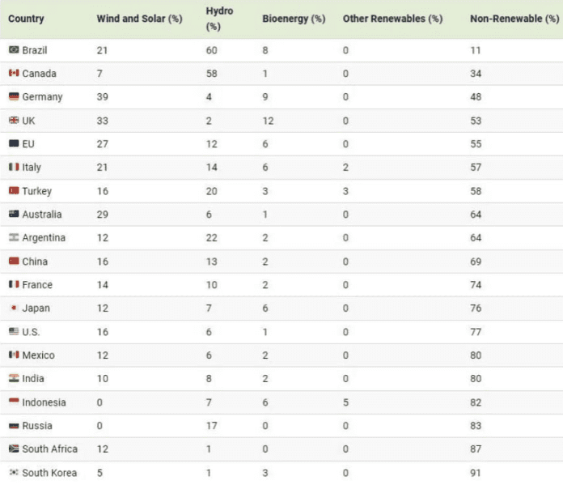The image size is (563, 485).
Task: Click the Germany flag icon
Action: [x=14, y=97]
